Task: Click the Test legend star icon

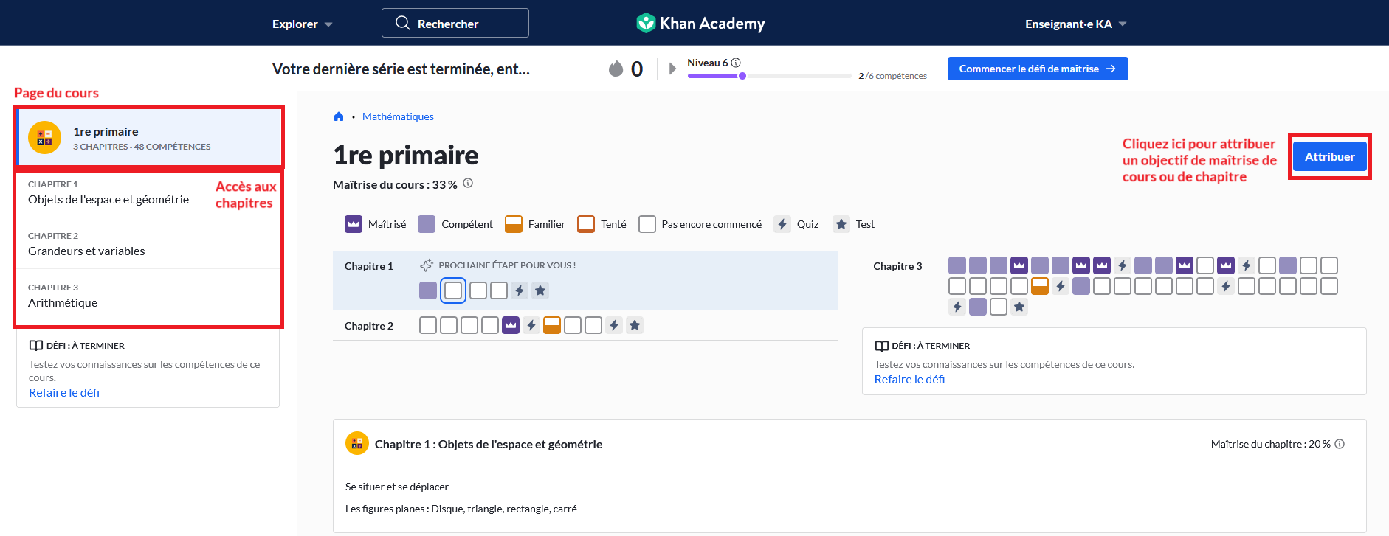Action: coord(841,224)
